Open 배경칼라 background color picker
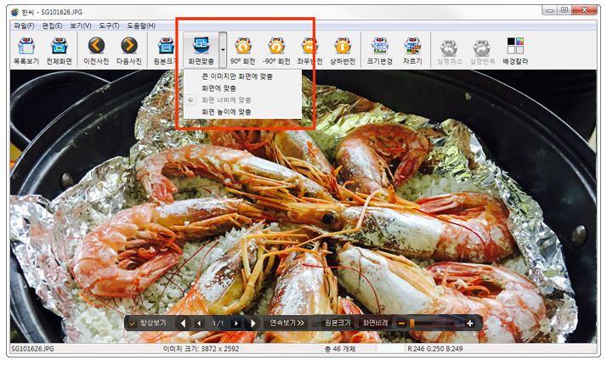This screenshot has height=366, width=607. tap(515, 50)
